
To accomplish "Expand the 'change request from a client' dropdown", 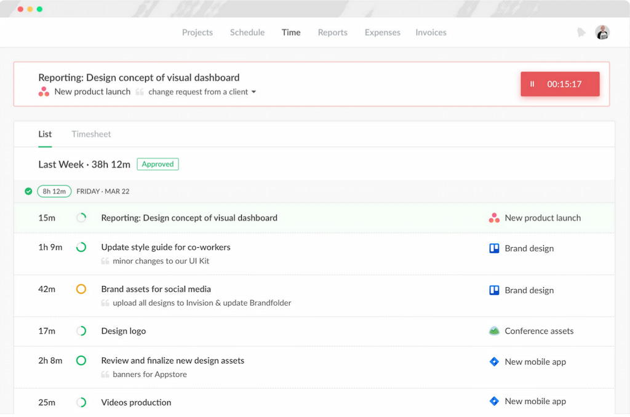I will (x=255, y=92).
